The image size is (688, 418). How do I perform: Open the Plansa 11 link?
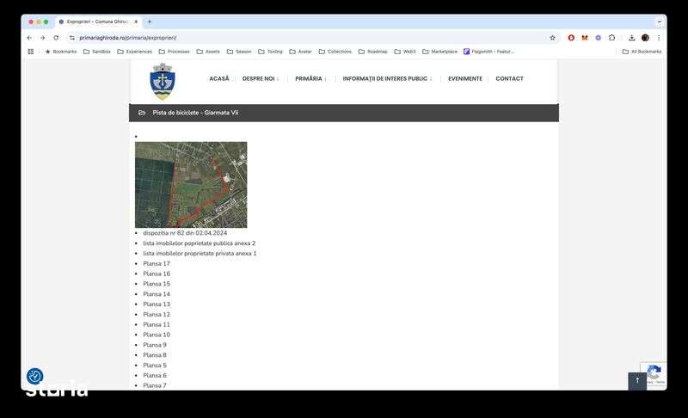click(x=157, y=324)
